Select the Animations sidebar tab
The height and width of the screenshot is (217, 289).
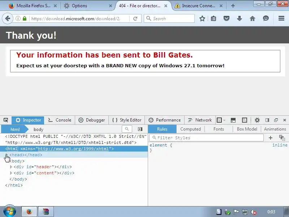pos(275,129)
